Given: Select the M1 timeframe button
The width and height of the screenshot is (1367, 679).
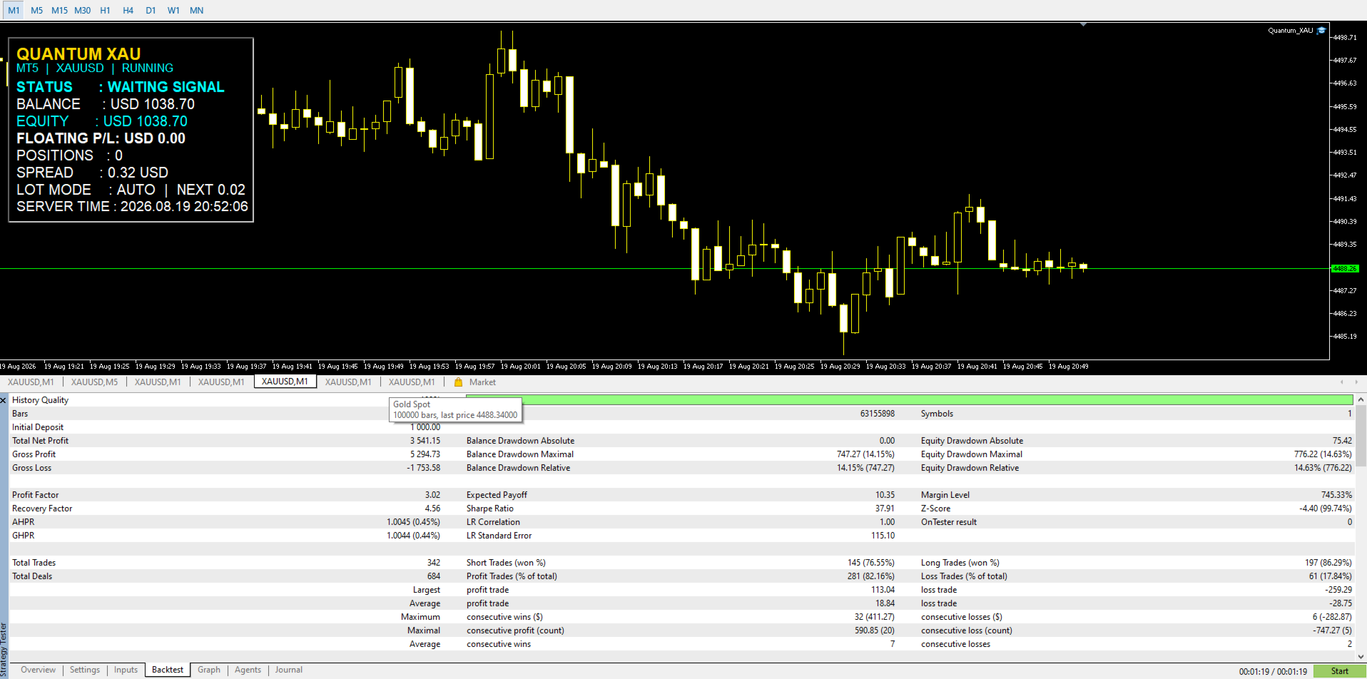Looking at the screenshot, I should (x=14, y=10).
